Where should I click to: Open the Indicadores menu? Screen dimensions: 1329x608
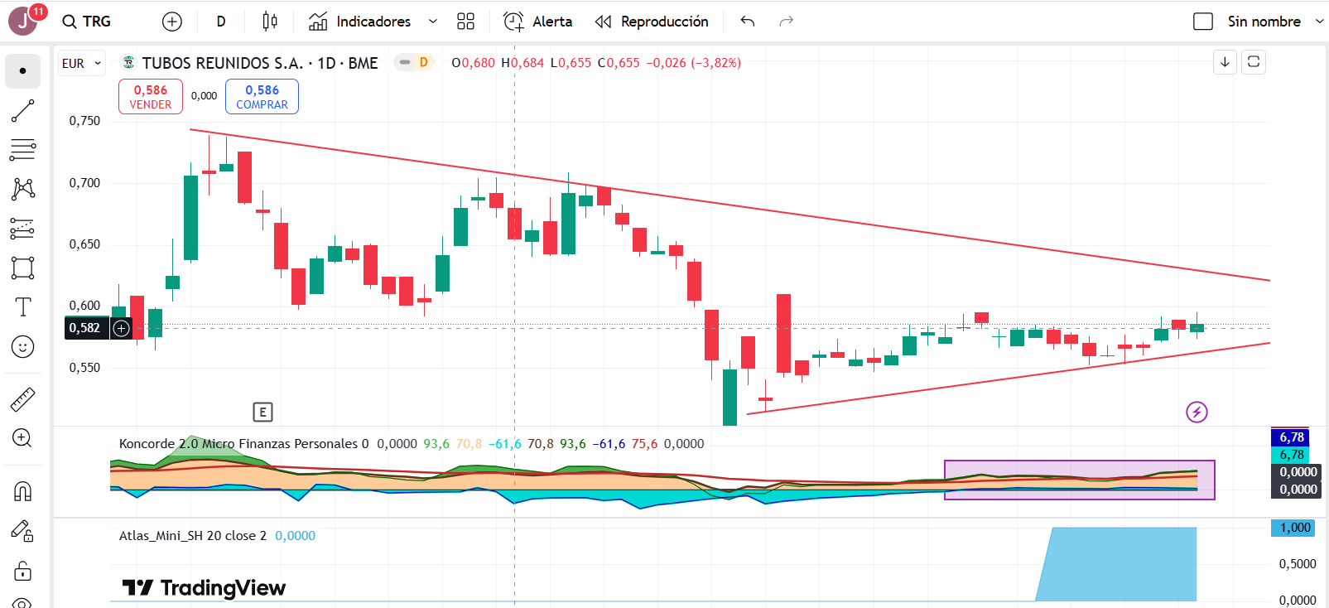coord(360,22)
